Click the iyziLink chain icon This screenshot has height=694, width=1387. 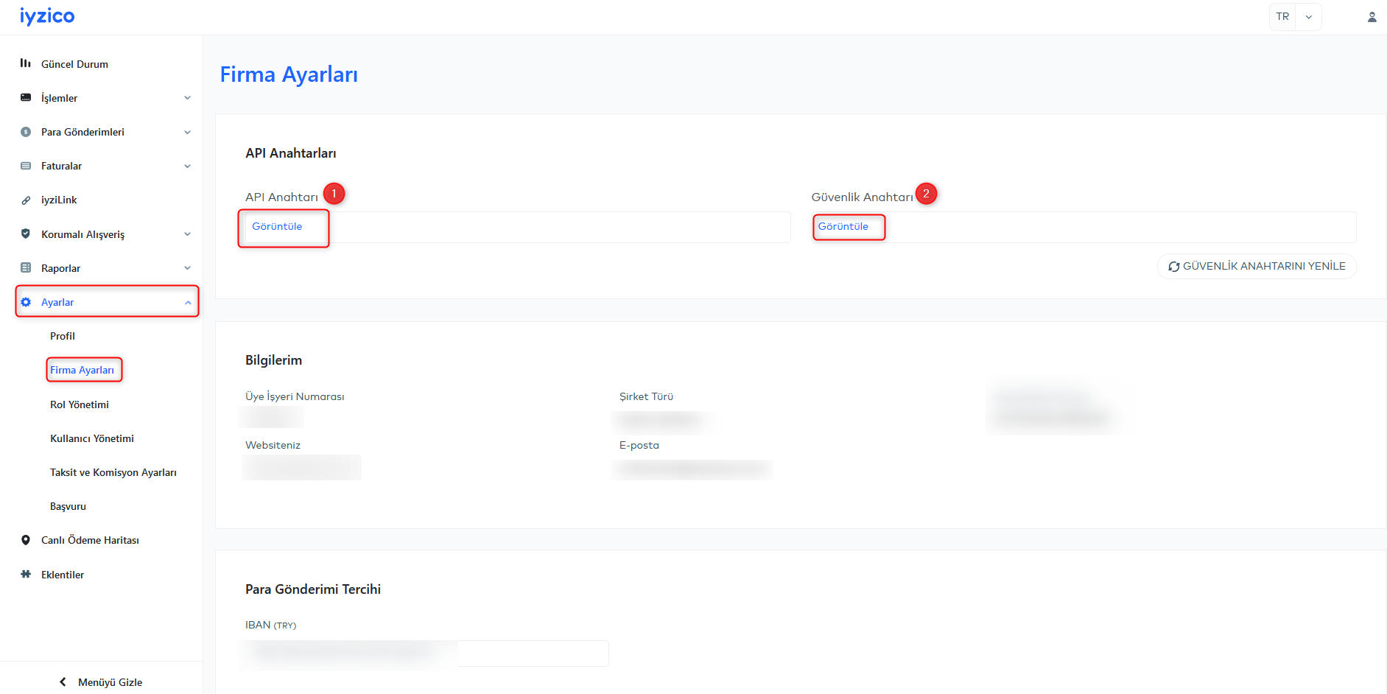pos(26,200)
